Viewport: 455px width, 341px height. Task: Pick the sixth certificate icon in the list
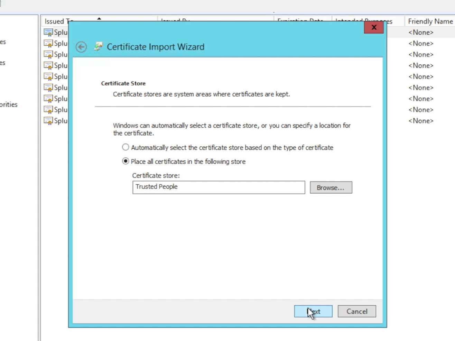point(48,88)
